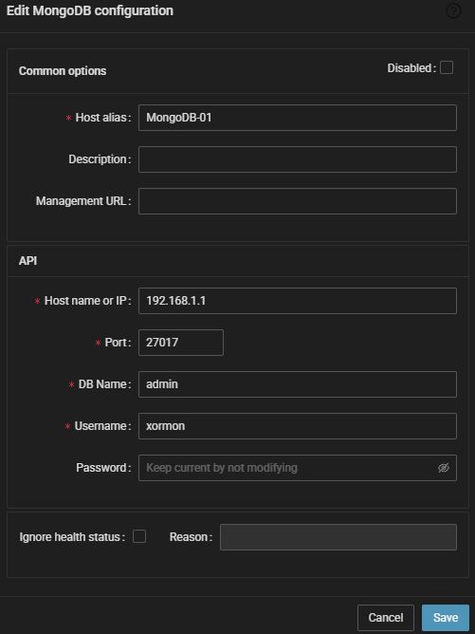Click the Cancel button

pos(385,618)
